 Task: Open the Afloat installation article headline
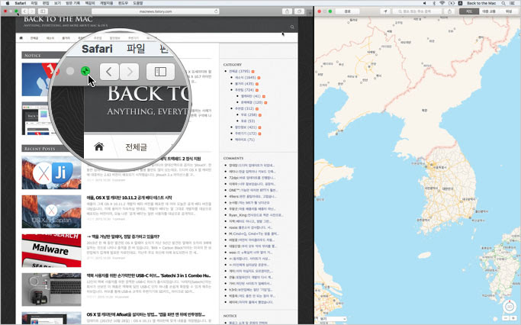pos(146,314)
